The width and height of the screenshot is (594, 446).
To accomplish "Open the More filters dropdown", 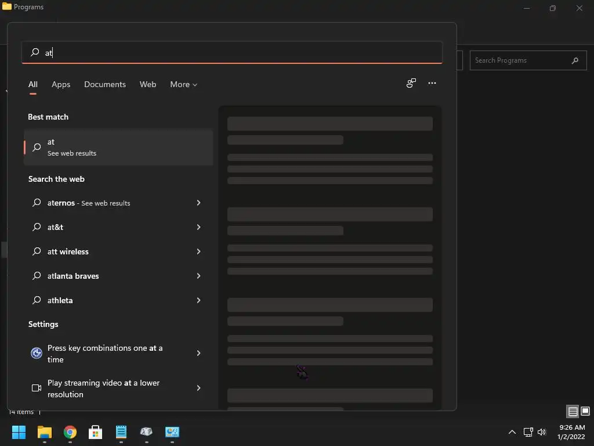I will pos(184,84).
